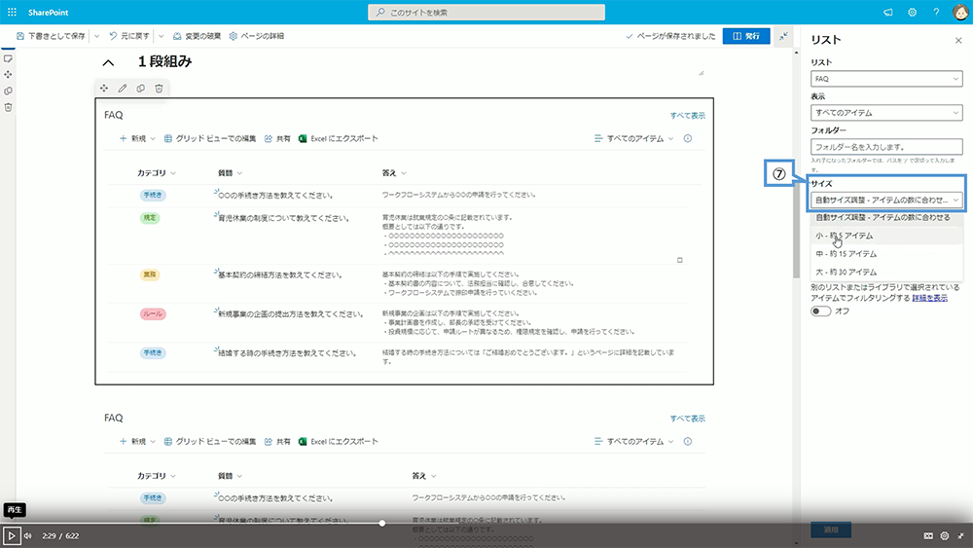Export first FAQ list to Excel

click(339, 138)
